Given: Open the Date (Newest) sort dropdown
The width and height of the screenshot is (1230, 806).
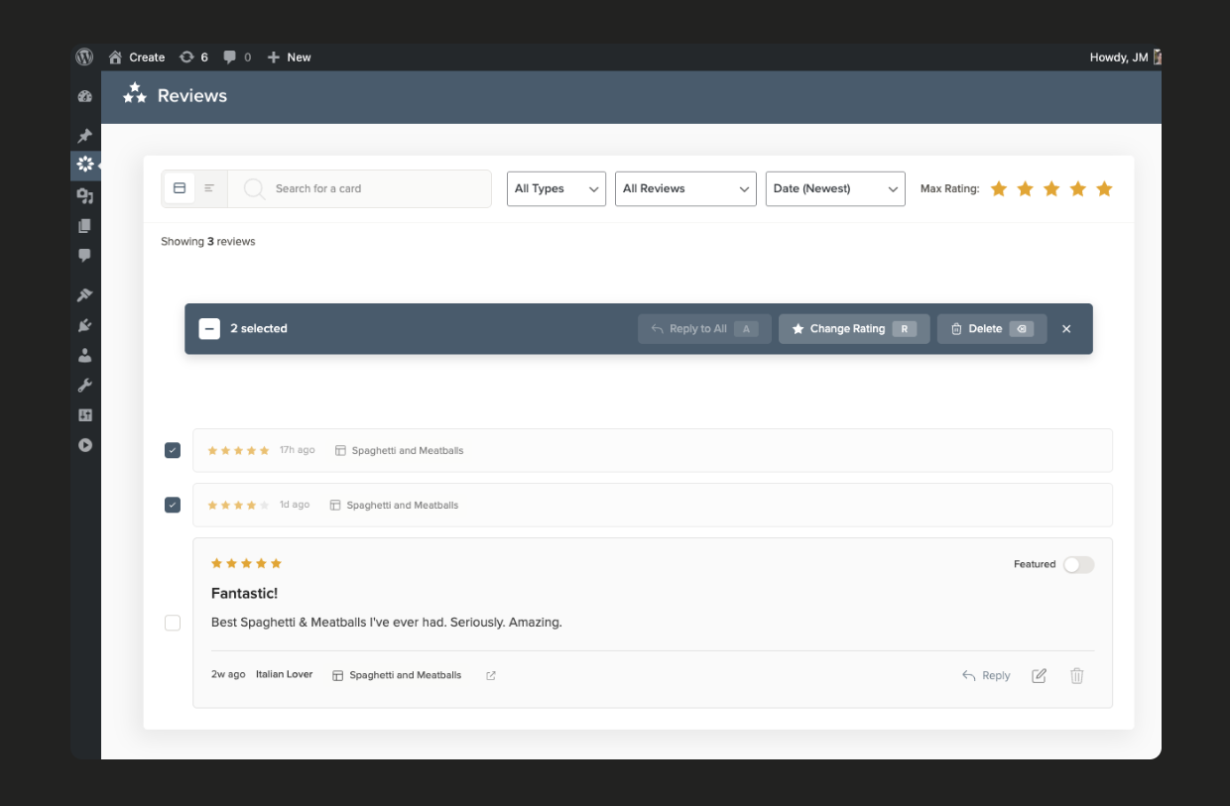Looking at the screenshot, I should click(x=835, y=188).
